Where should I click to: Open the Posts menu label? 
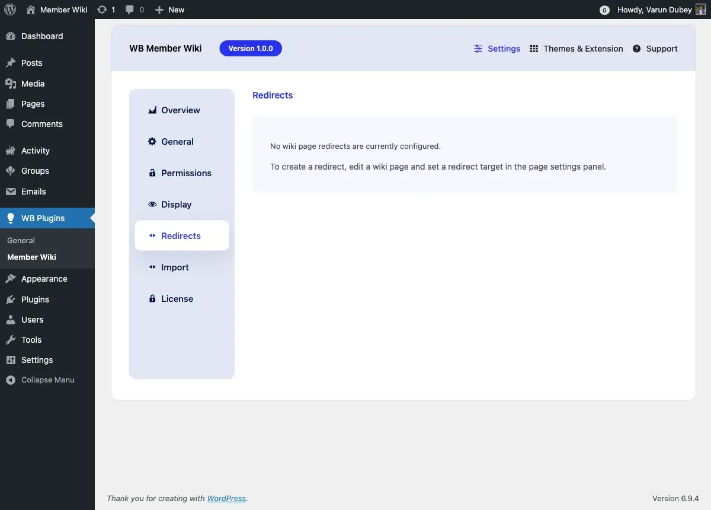point(32,63)
